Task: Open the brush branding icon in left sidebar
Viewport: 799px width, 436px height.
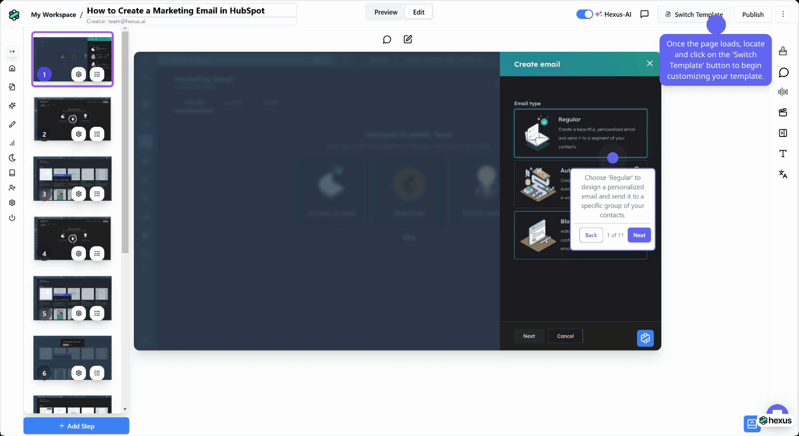Action: click(x=12, y=124)
